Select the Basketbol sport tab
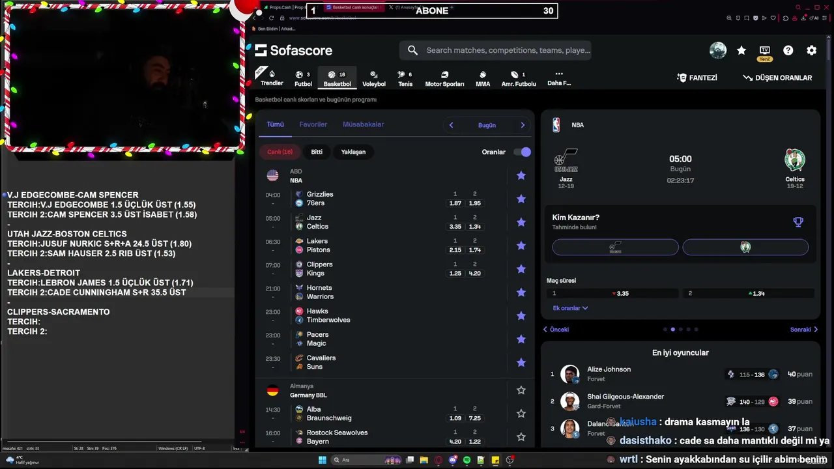834x469 pixels. [337, 78]
